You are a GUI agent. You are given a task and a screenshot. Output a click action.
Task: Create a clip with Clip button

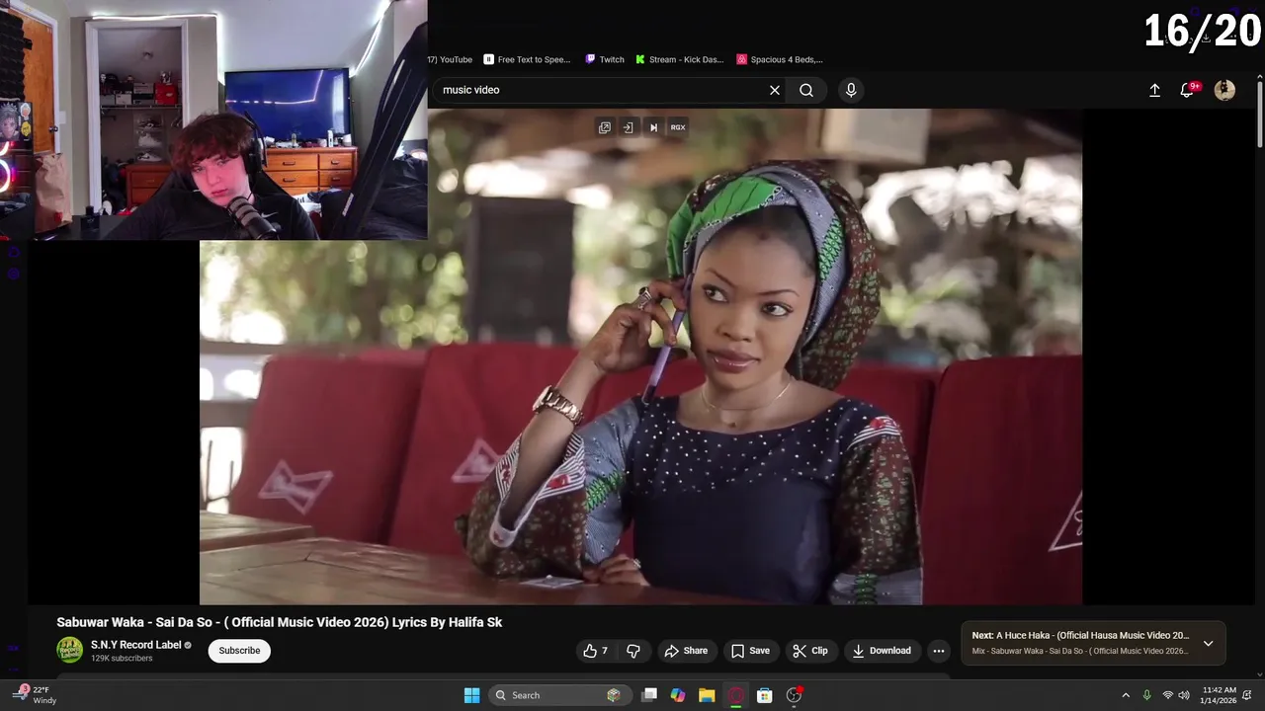coord(810,651)
